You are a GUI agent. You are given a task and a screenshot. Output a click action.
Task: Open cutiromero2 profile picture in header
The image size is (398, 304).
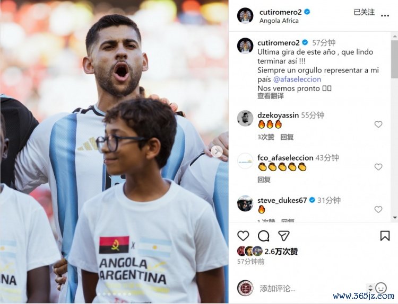pyautogui.click(x=245, y=15)
